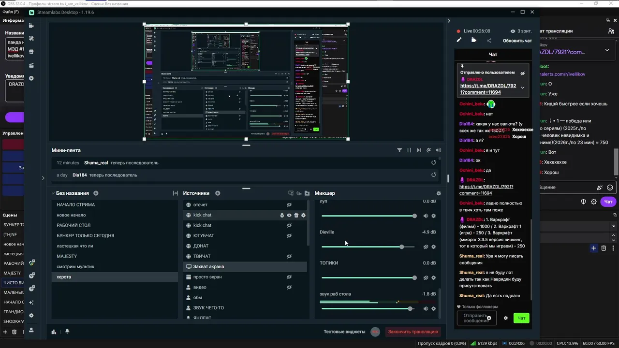Image resolution: width=619 pixels, height=348 pixels.
Task: Expand left panel chevron arrow
Action: point(43,178)
